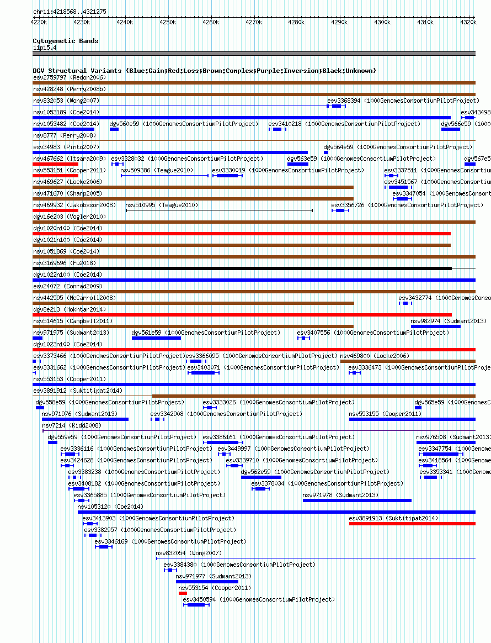491x643 pixels.
Task: Click dgv1023n100 (Coe2014) label
Action: click(x=67, y=344)
